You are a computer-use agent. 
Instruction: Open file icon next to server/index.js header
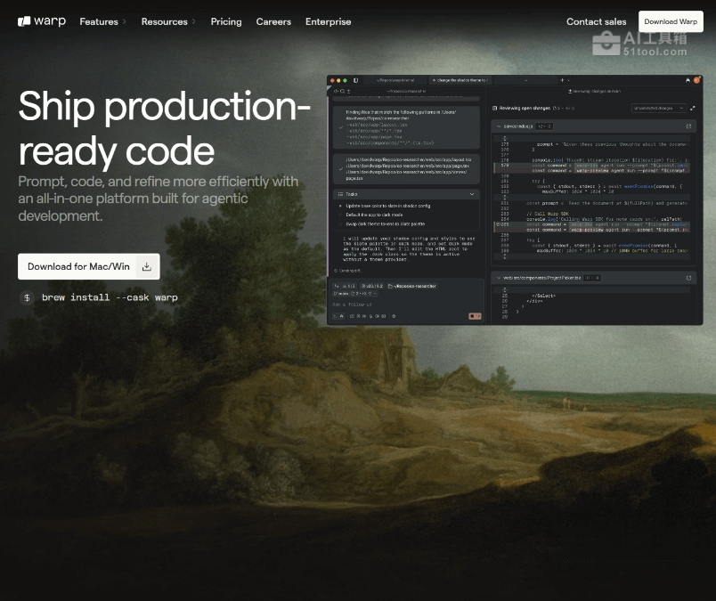coord(688,126)
